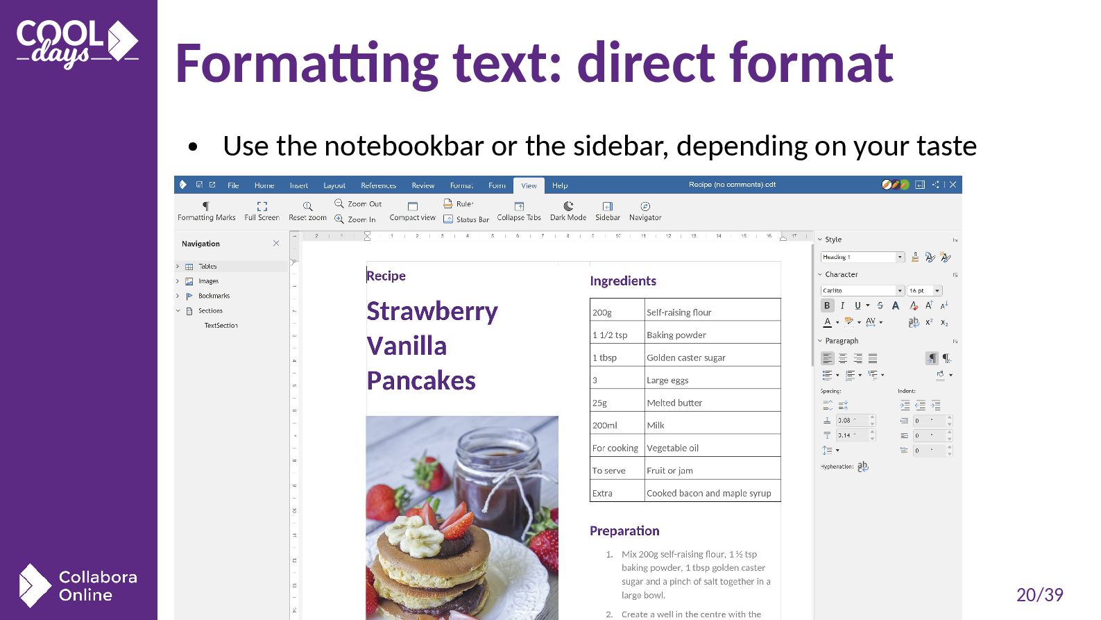
Task: Collapse the Character sidebar section
Action: (x=820, y=275)
